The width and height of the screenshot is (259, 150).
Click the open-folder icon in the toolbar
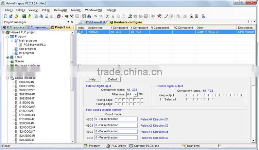[x=16, y=16]
